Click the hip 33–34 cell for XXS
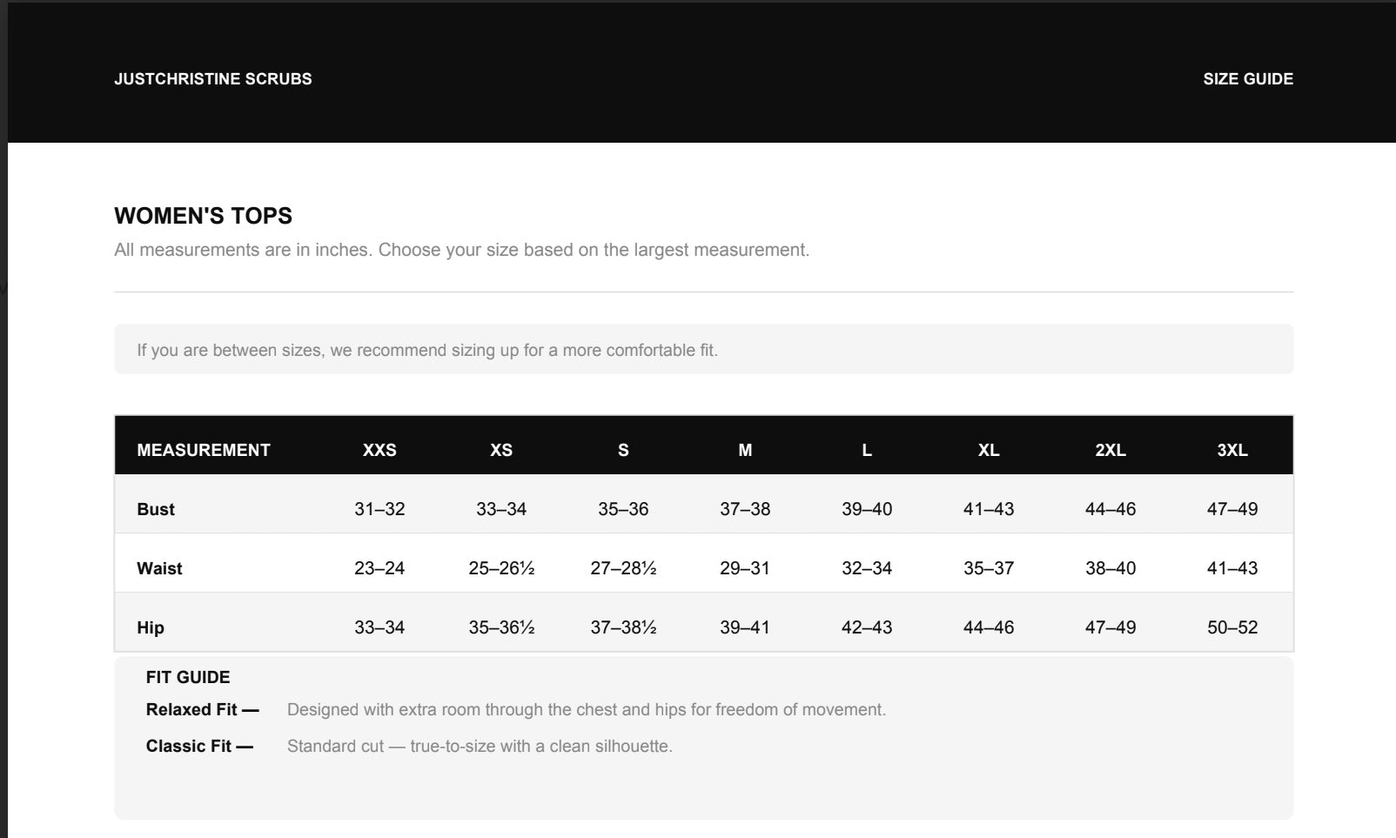 [379, 627]
